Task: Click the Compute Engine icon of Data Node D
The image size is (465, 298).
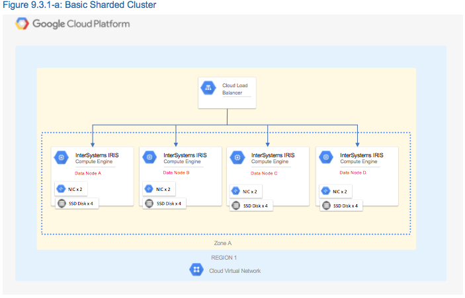Action: click(x=326, y=157)
